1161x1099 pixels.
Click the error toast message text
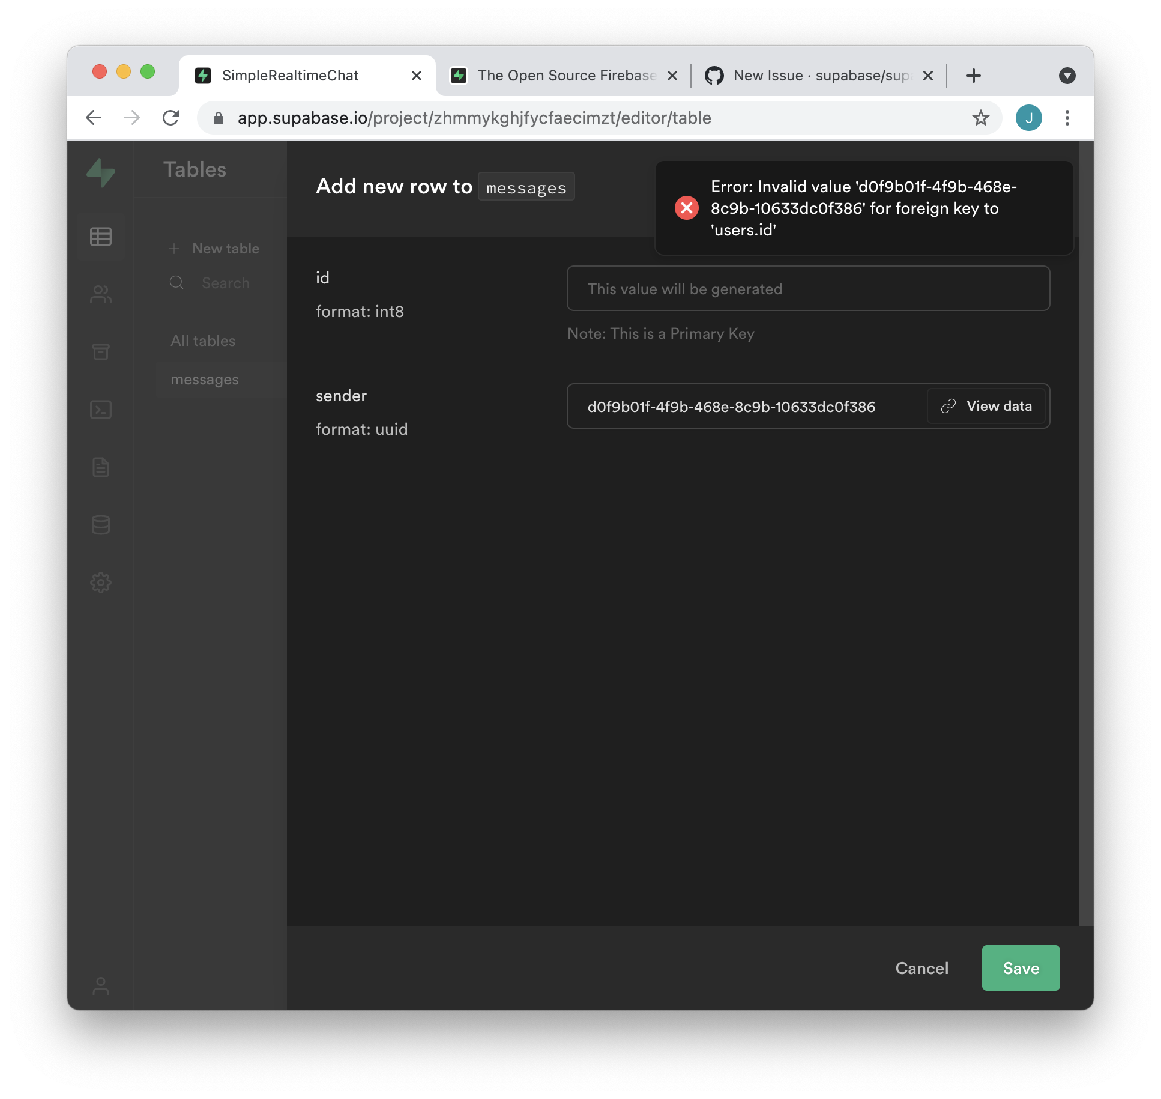tap(863, 208)
